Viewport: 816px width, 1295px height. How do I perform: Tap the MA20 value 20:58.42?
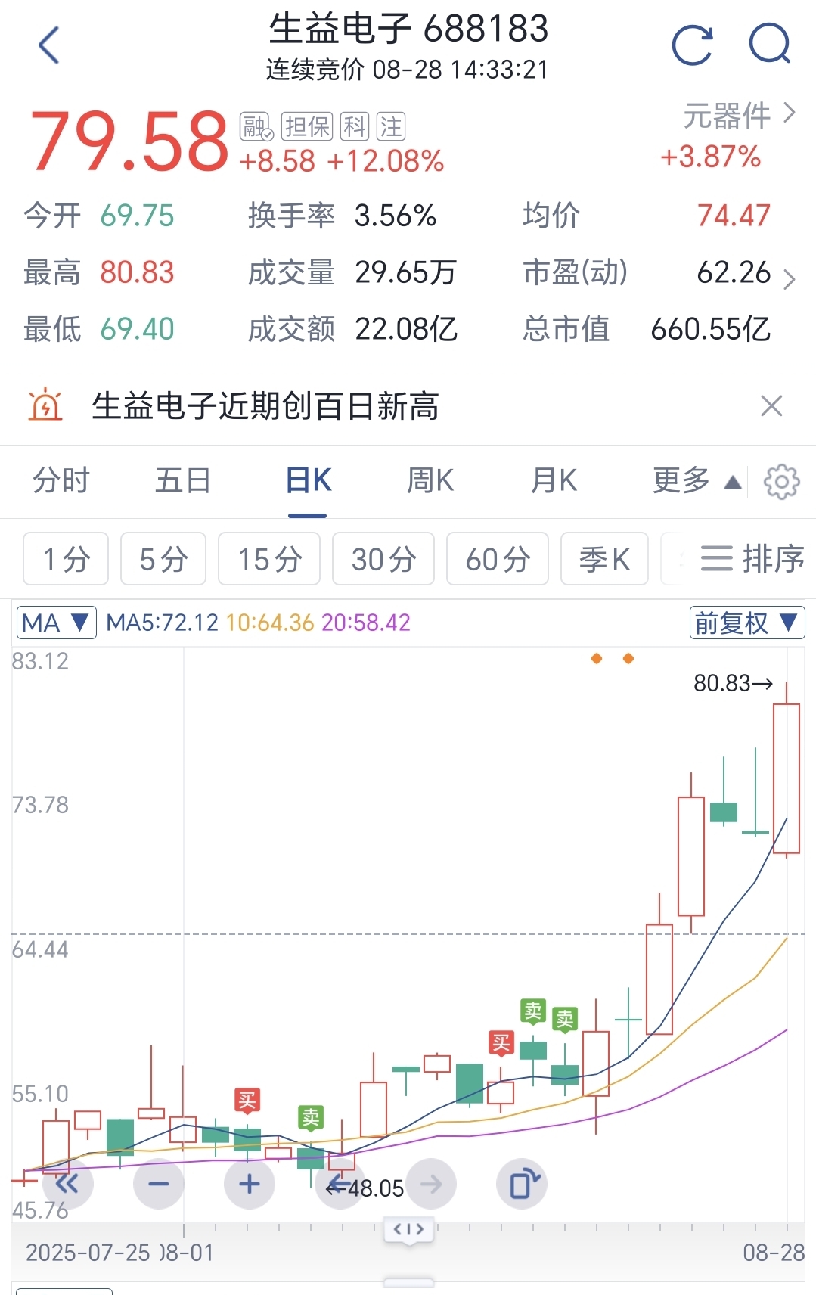(366, 623)
